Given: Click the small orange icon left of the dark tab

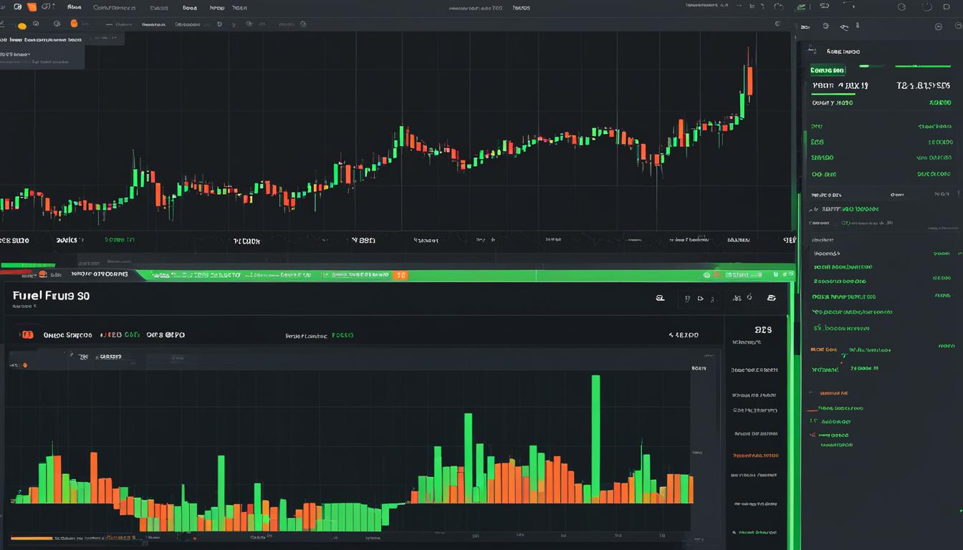Looking at the screenshot, I should pyautogui.click(x=43, y=274).
